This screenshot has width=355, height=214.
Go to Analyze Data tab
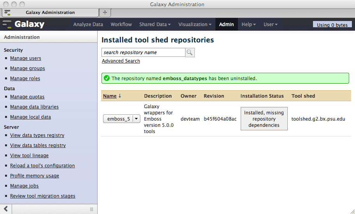point(88,25)
